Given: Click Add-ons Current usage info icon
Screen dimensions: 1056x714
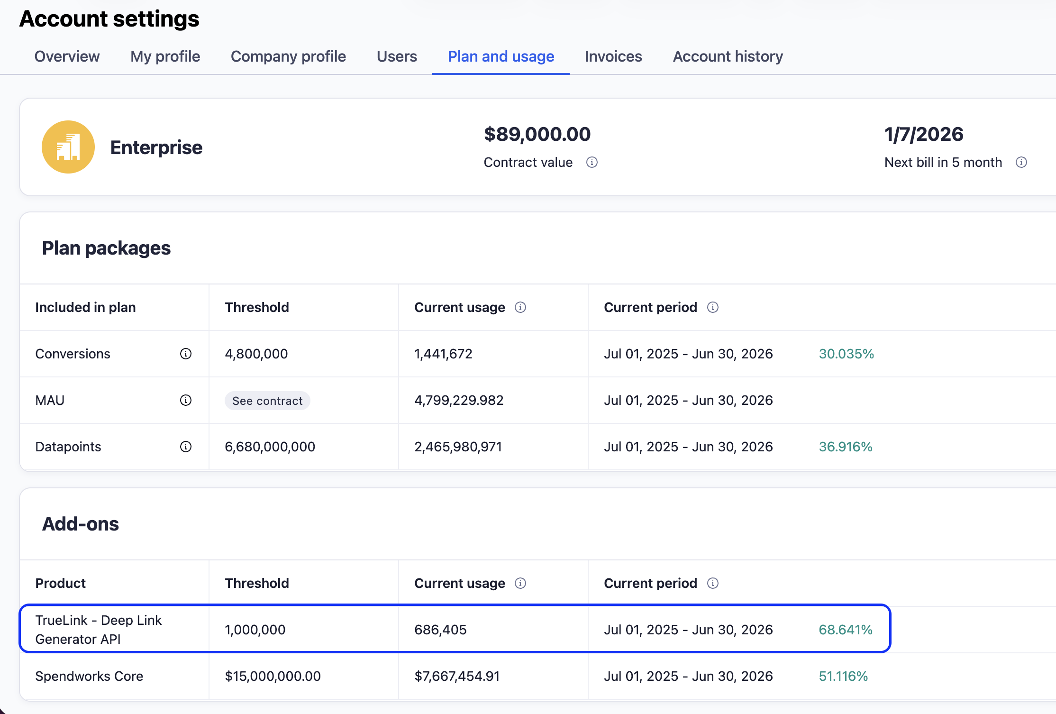Looking at the screenshot, I should [520, 583].
